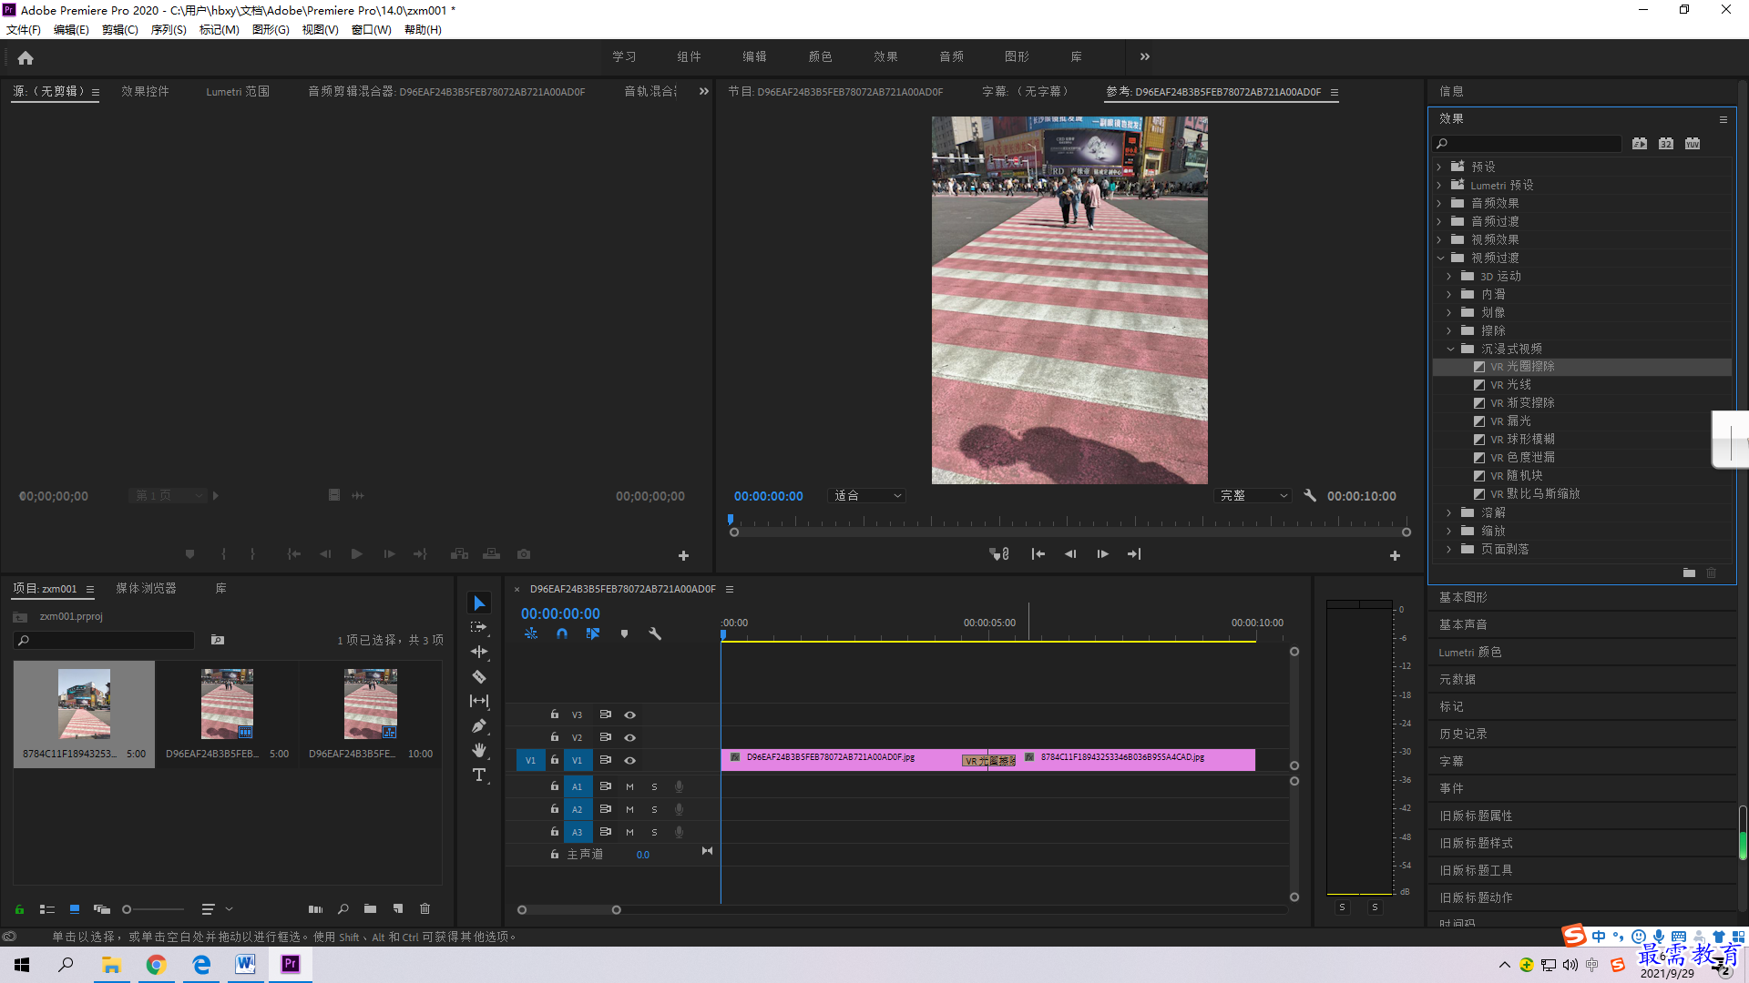Click new bin folder icon in project panel

click(x=370, y=908)
